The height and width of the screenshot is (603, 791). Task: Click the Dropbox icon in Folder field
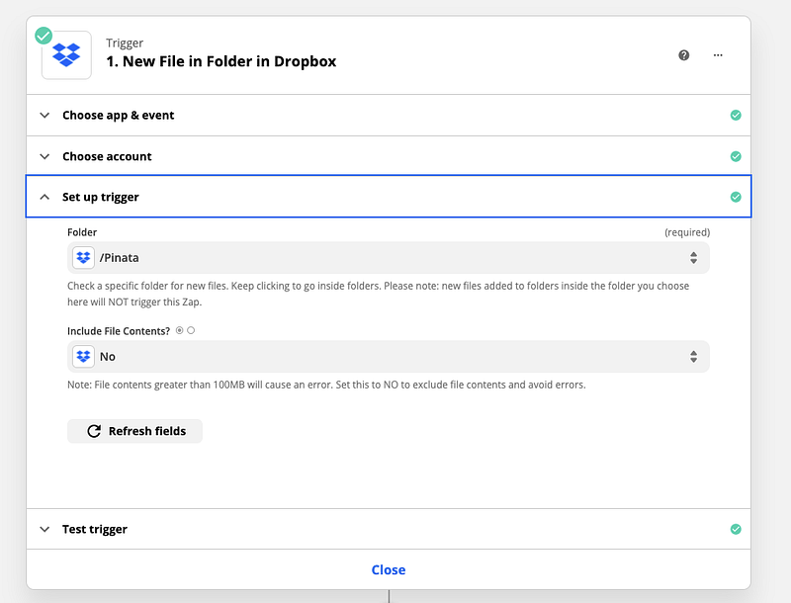pos(84,258)
